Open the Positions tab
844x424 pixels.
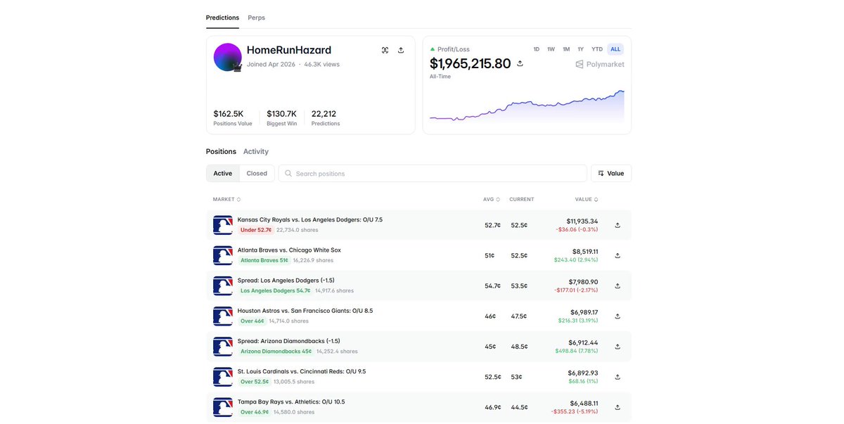[x=221, y=151]
